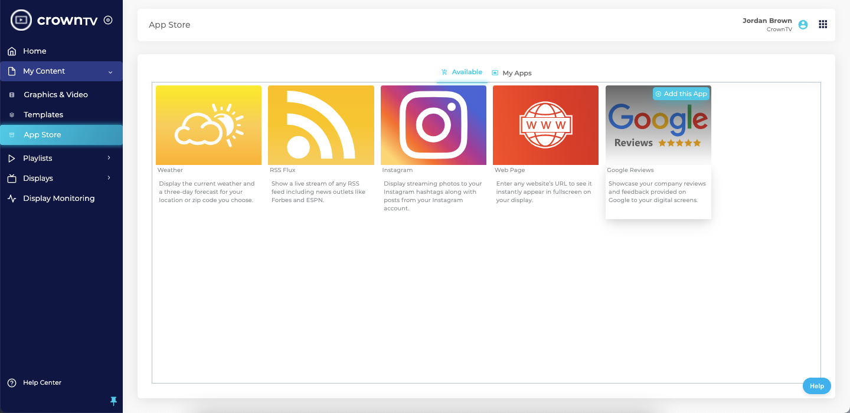Expand the Displays submenu arrow
The height and width of the screenshot is (413, 850).
pyautogui.click(x=109, y=178)
